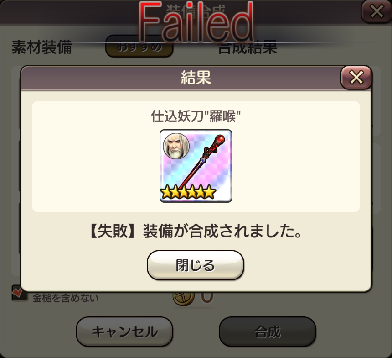Click the red Failed banner
The width and height of the screenshot is (392, 358).
[x=196, y=22]
